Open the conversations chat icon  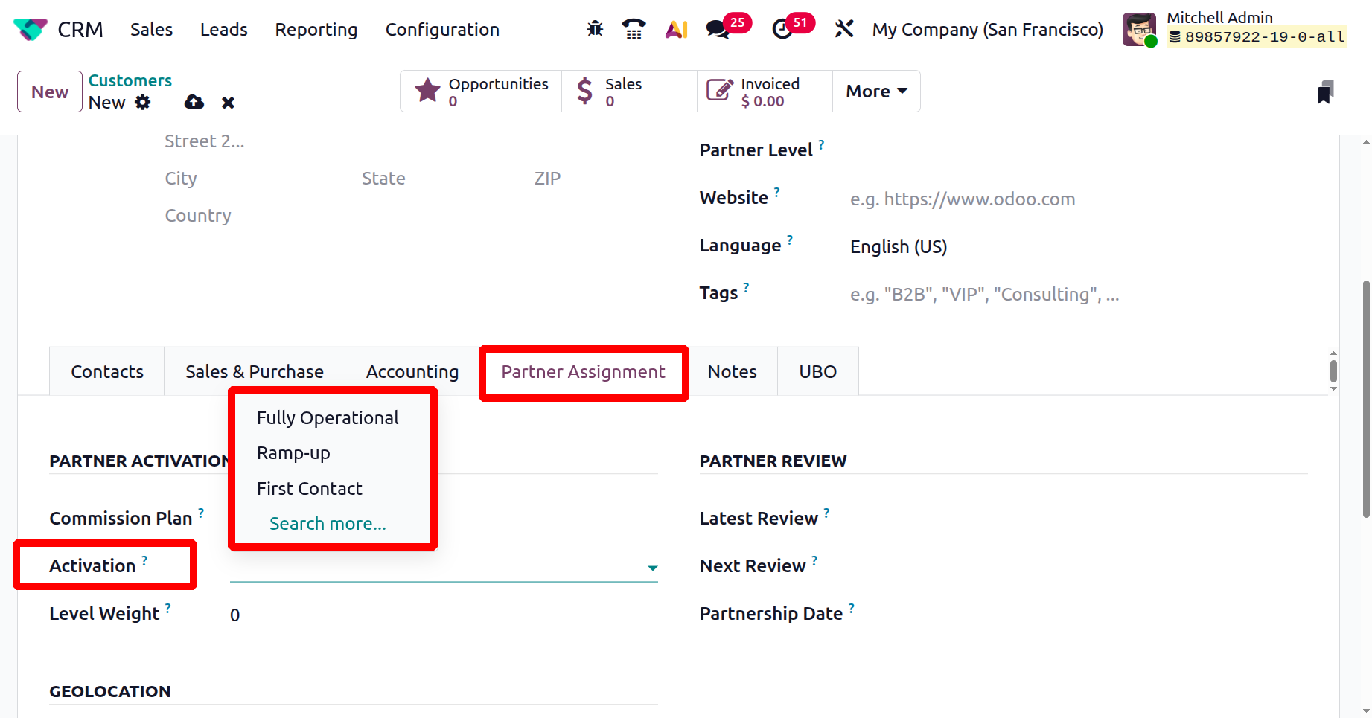[718, 30]
